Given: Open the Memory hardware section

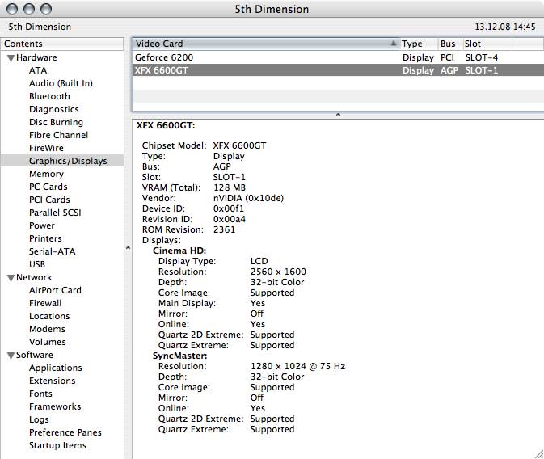Looking at the screenshot, I should (46, 175).
